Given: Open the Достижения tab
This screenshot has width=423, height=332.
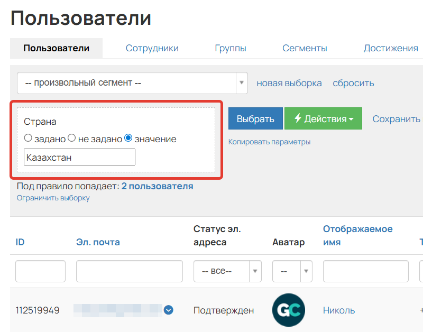Looking at the screenshot, I should click(x=390, y=48).
